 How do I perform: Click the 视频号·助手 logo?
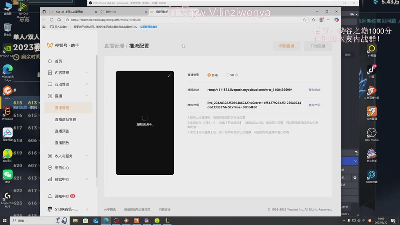point(63,45)
